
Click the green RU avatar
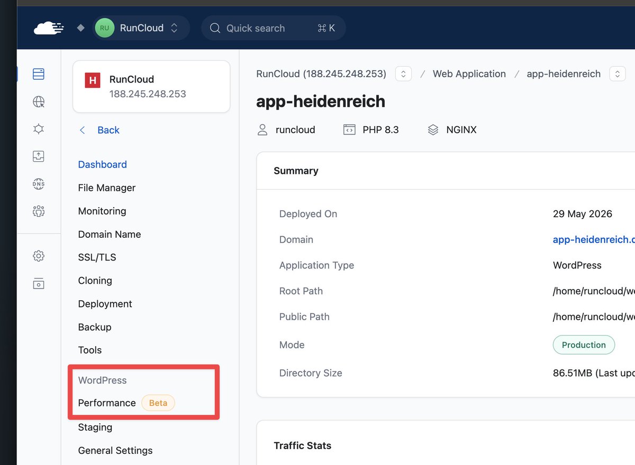tap(104, 28)
